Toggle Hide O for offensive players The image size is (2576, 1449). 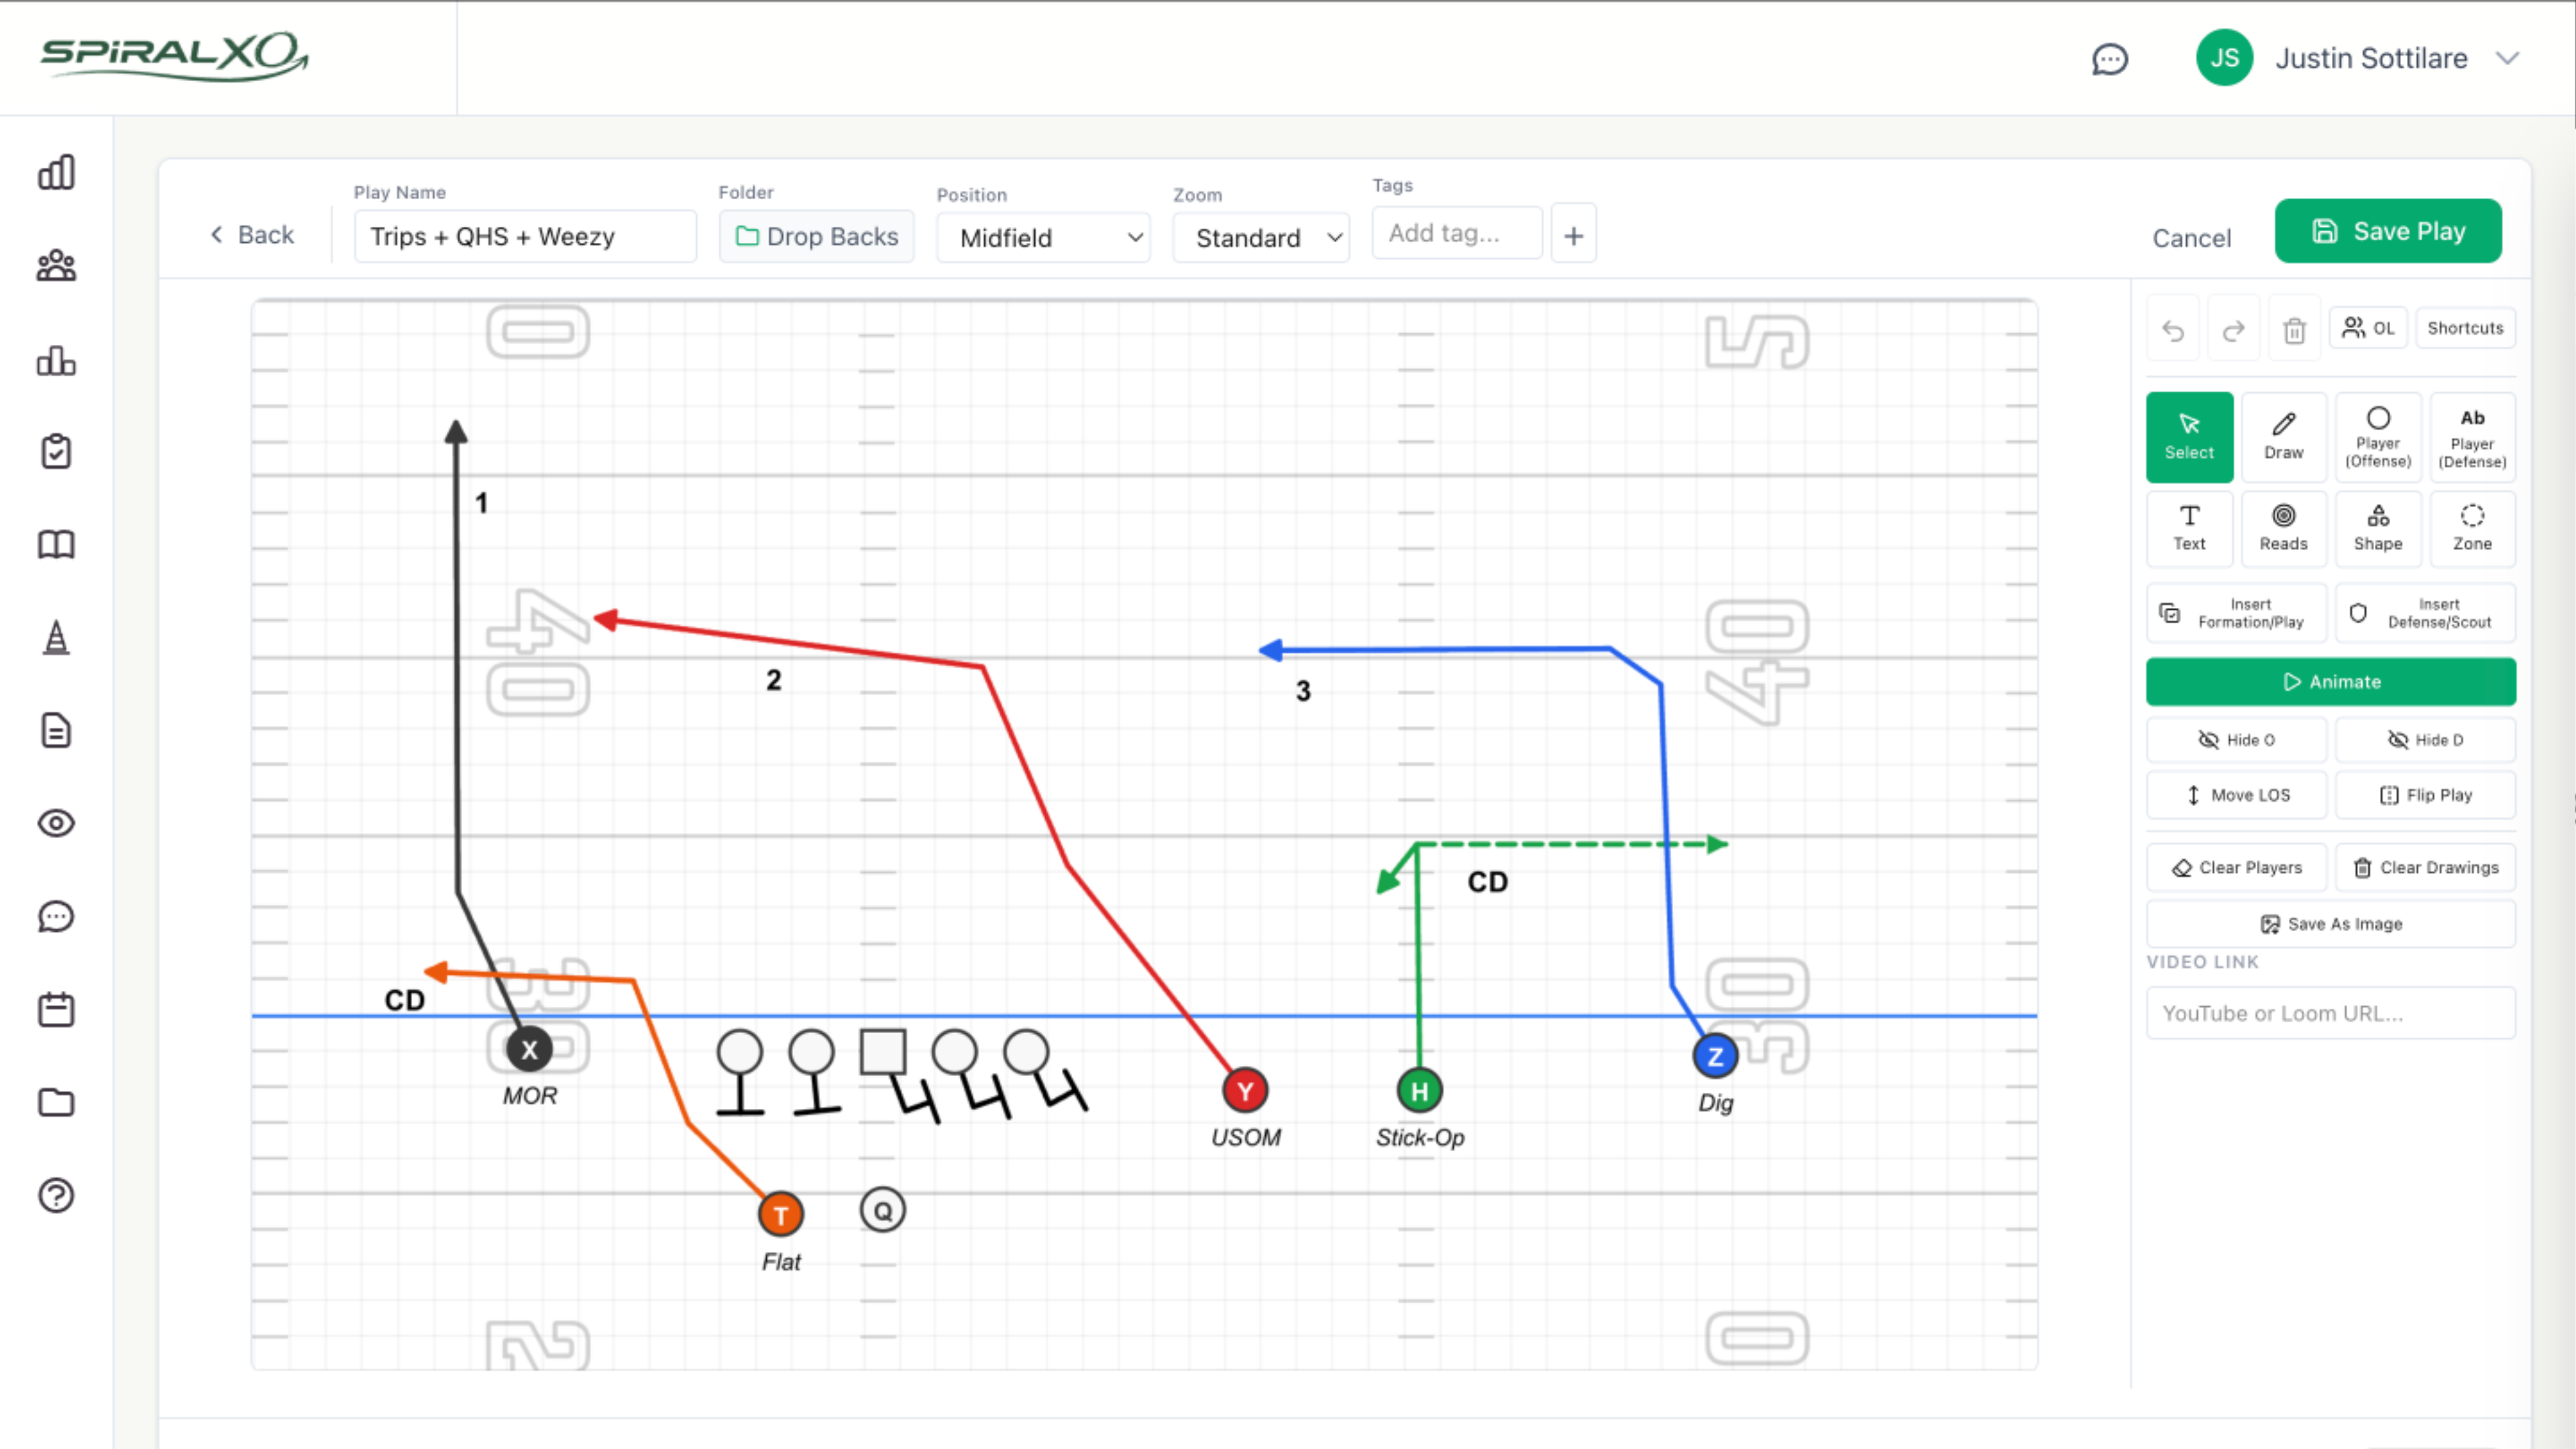(x=2236, y=739)
